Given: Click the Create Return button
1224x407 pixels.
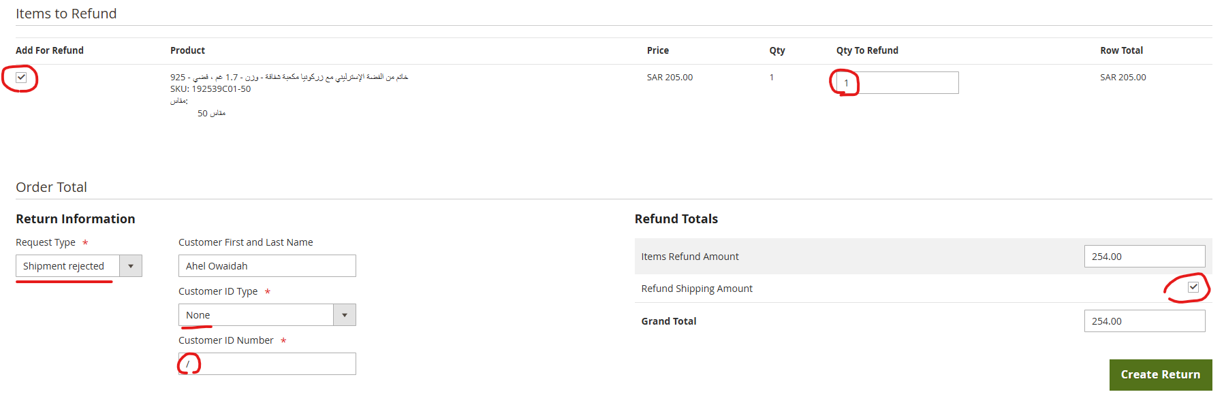Looking at the screenshot, I should pyautogui.click(x=1160, y=375).
